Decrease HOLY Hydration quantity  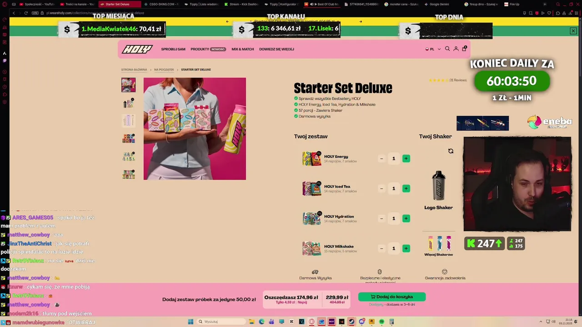click(x=381, y=218)
